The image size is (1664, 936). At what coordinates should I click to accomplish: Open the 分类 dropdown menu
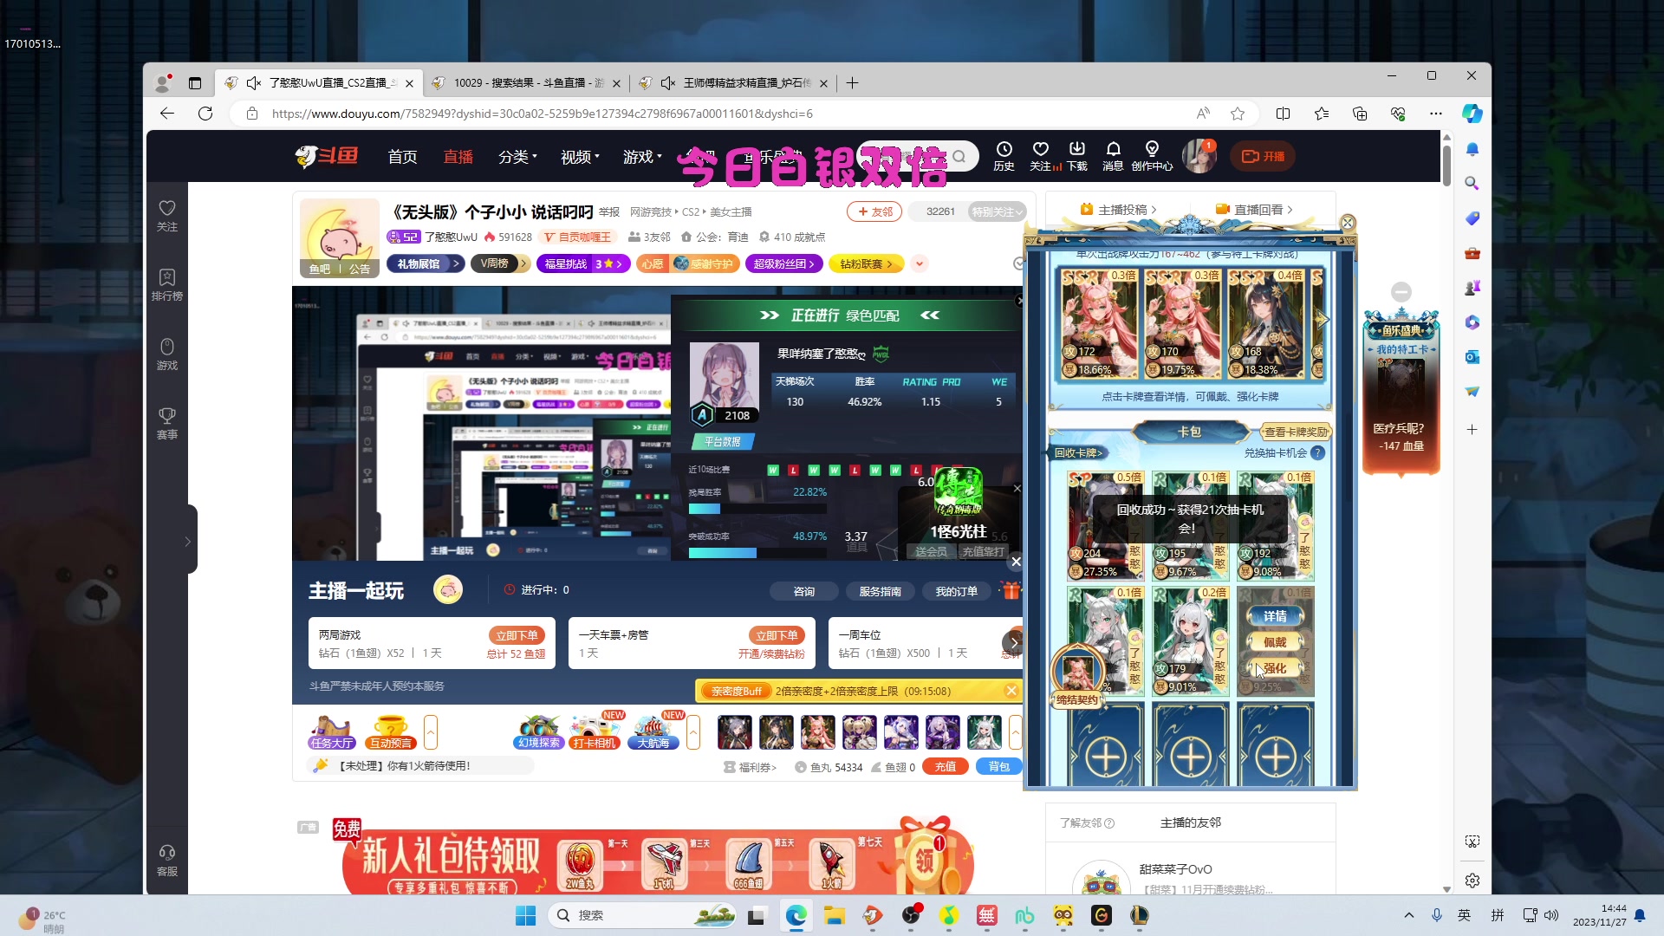click(517, 157)
